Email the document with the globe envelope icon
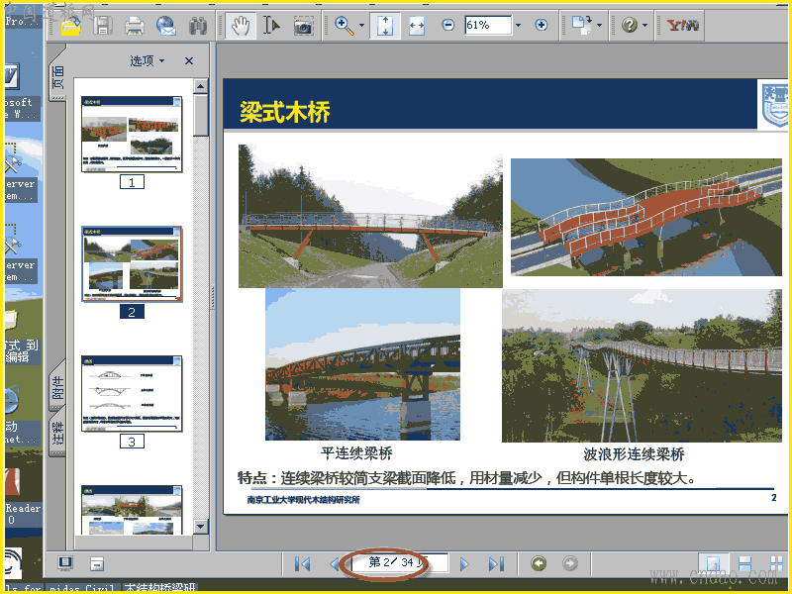The width and height of the screenshot is (792, 594). (x=166, y=25)
